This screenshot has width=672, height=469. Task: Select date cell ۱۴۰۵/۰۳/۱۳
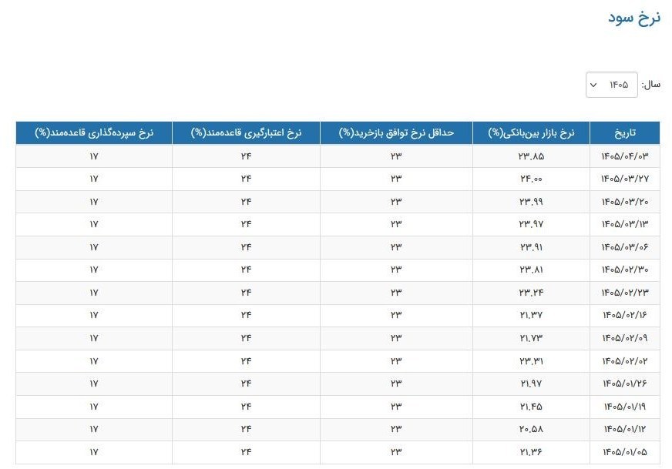624,224
